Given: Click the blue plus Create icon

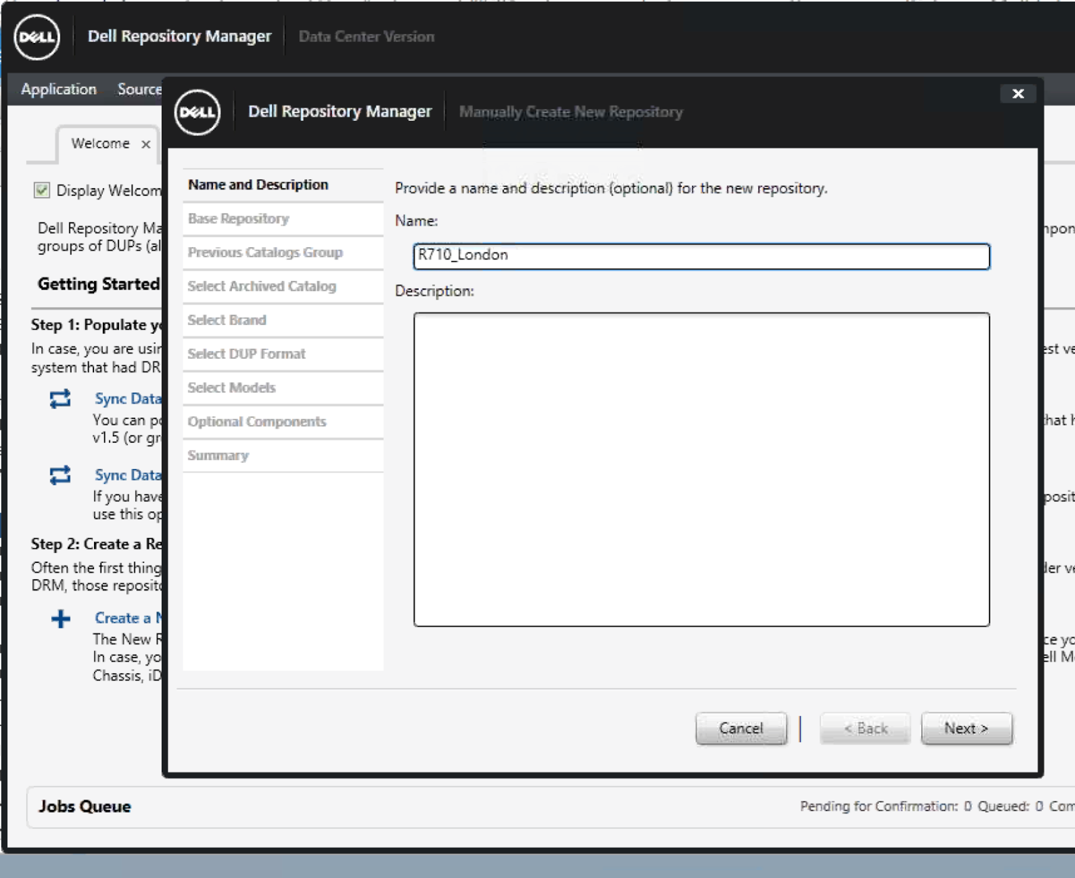Looking at the screenshot, I should pos(60,619).
